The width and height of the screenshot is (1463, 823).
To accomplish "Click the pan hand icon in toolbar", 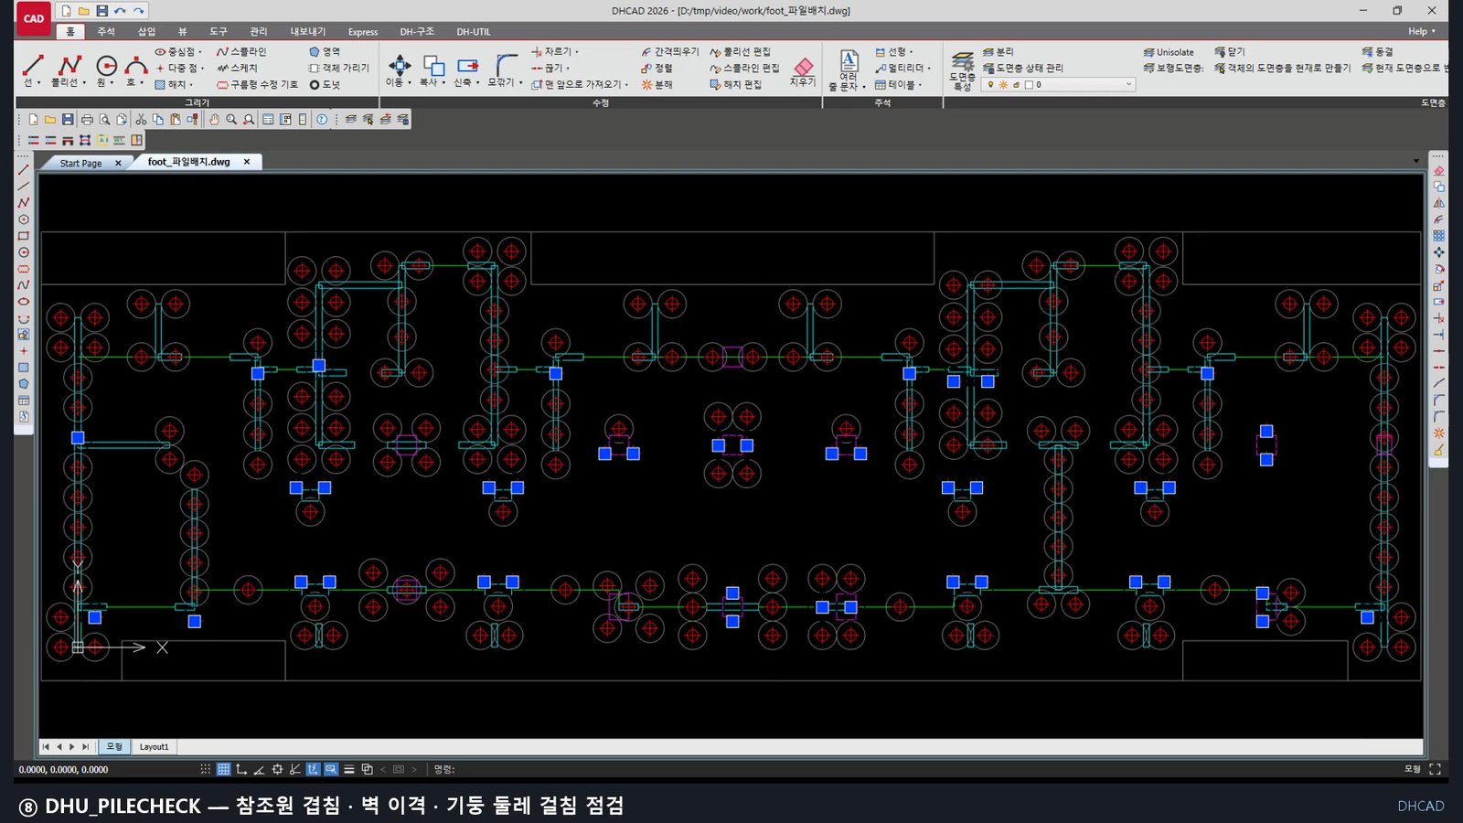I will (x=214, y=120).
